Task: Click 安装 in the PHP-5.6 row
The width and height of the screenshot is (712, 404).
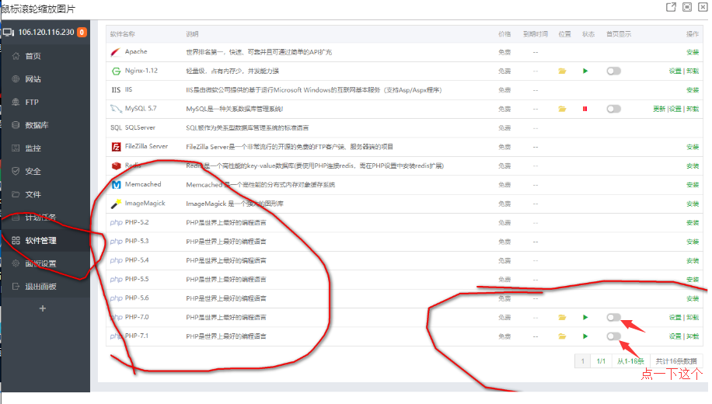Action: [693, 298]
